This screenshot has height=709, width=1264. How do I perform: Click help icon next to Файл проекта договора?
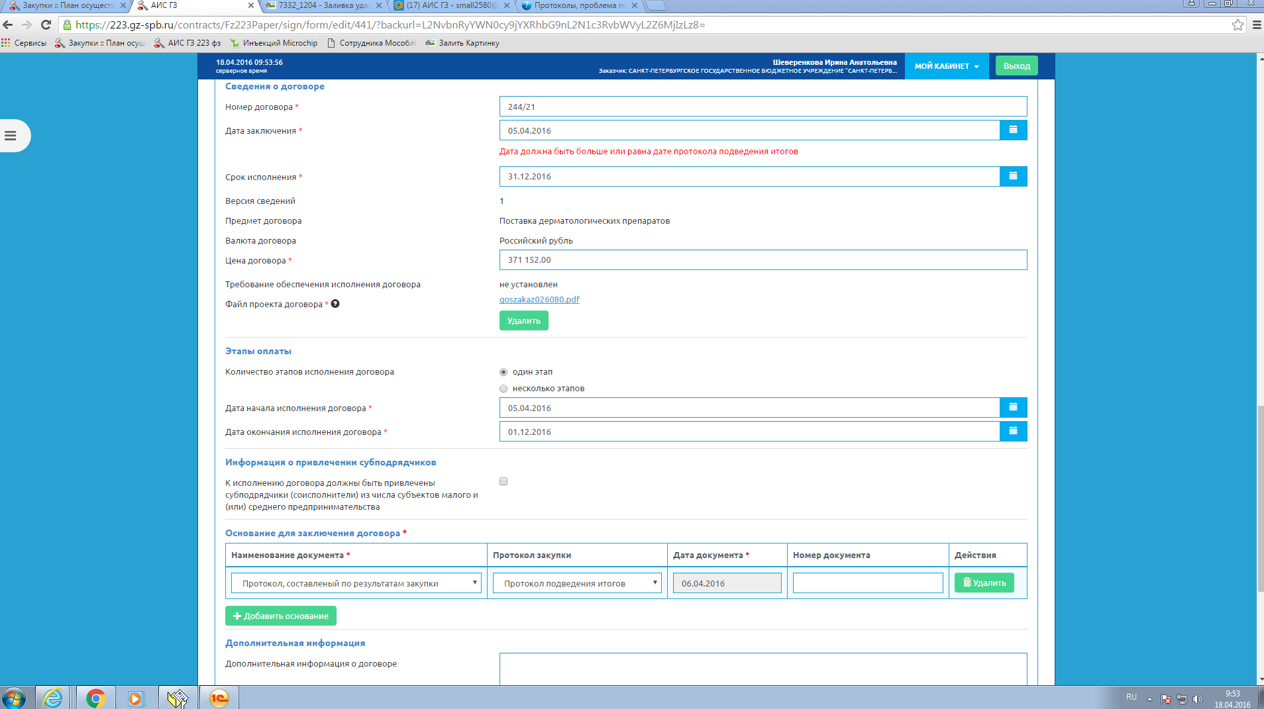point(335,304)
